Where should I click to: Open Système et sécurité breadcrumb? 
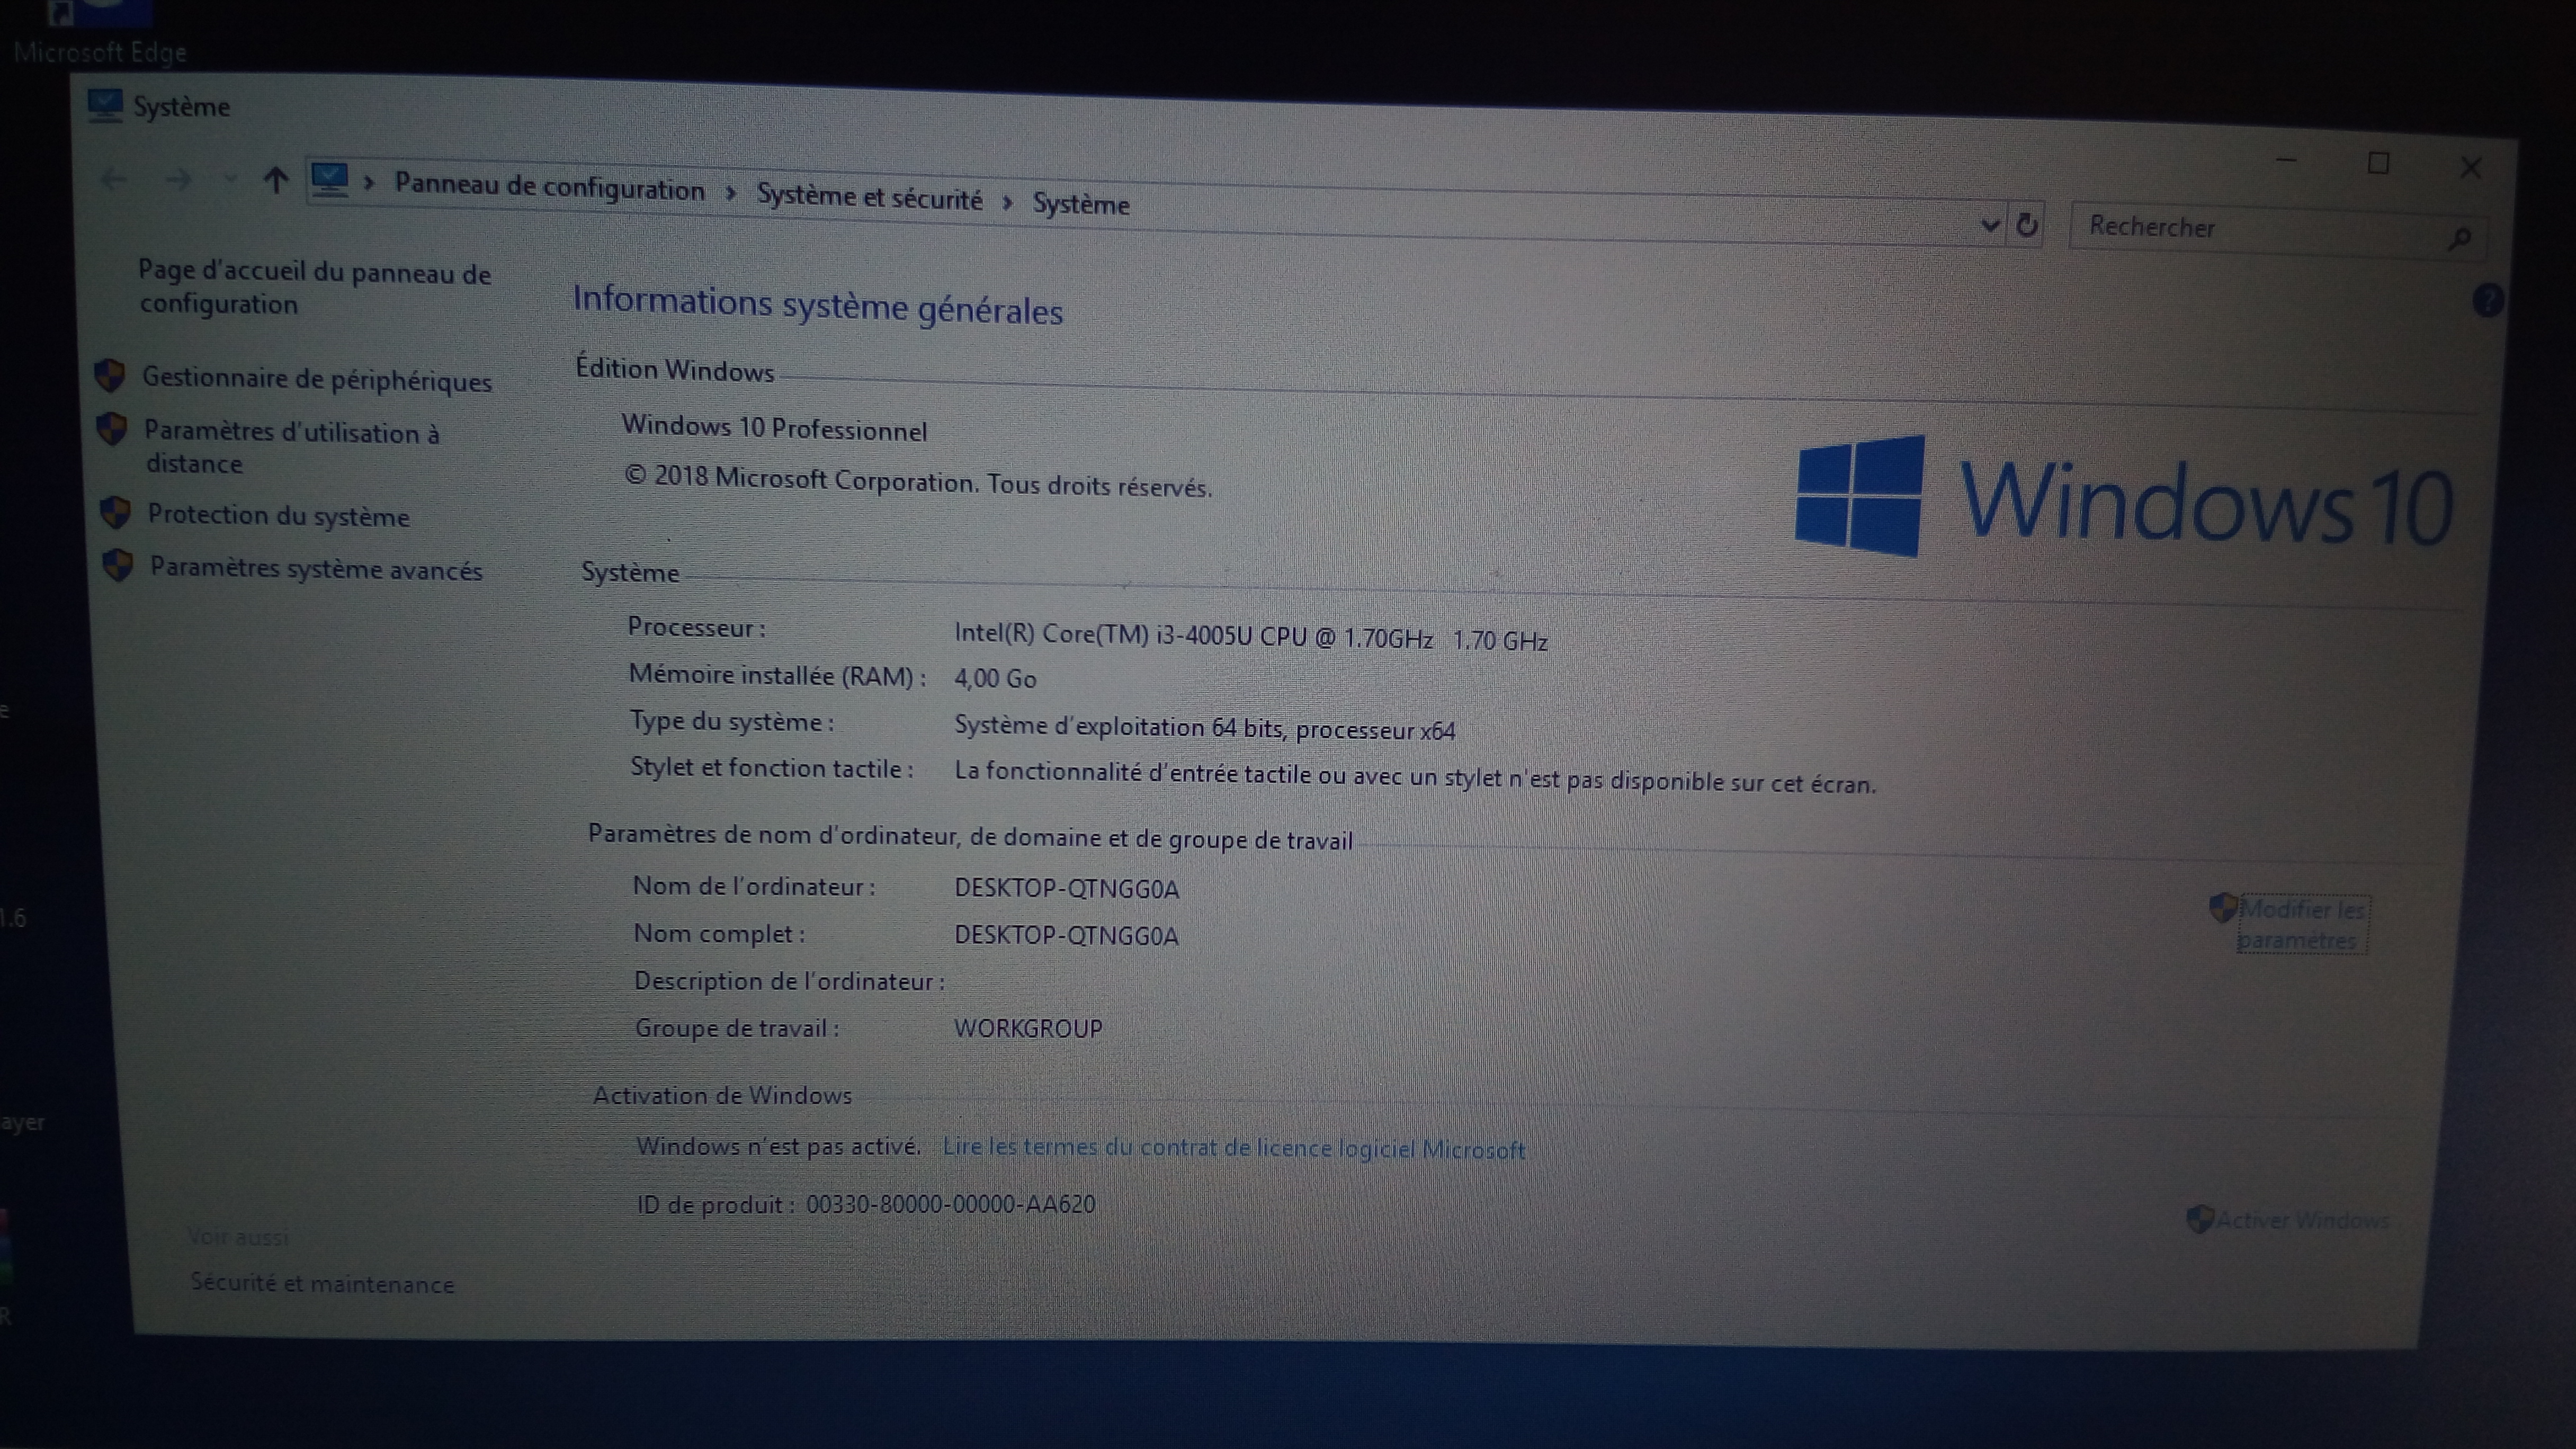pos(869,197)
